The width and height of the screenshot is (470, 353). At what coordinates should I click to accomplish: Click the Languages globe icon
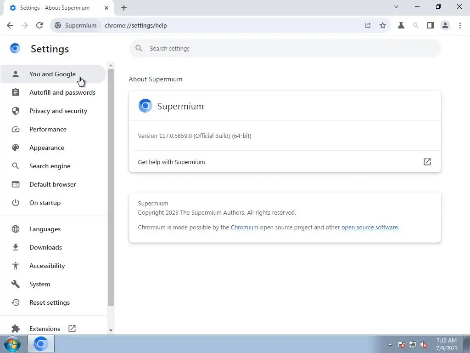pyautogui.click(x=16, y=229)
